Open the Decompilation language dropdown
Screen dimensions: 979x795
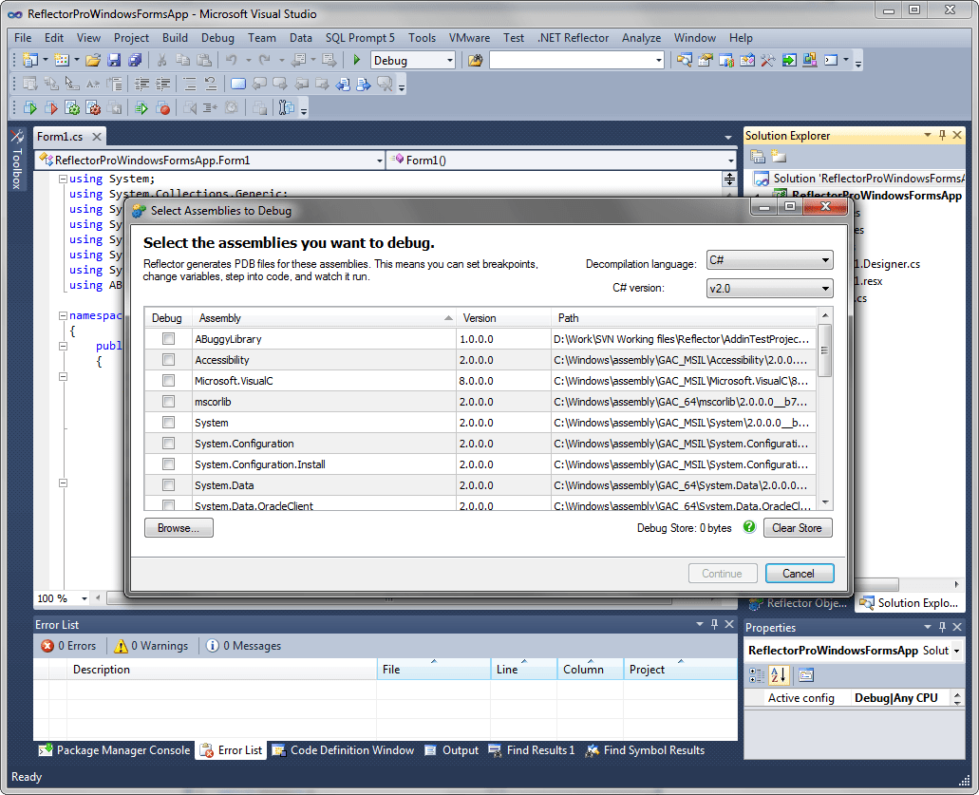[x=769, y=260]
